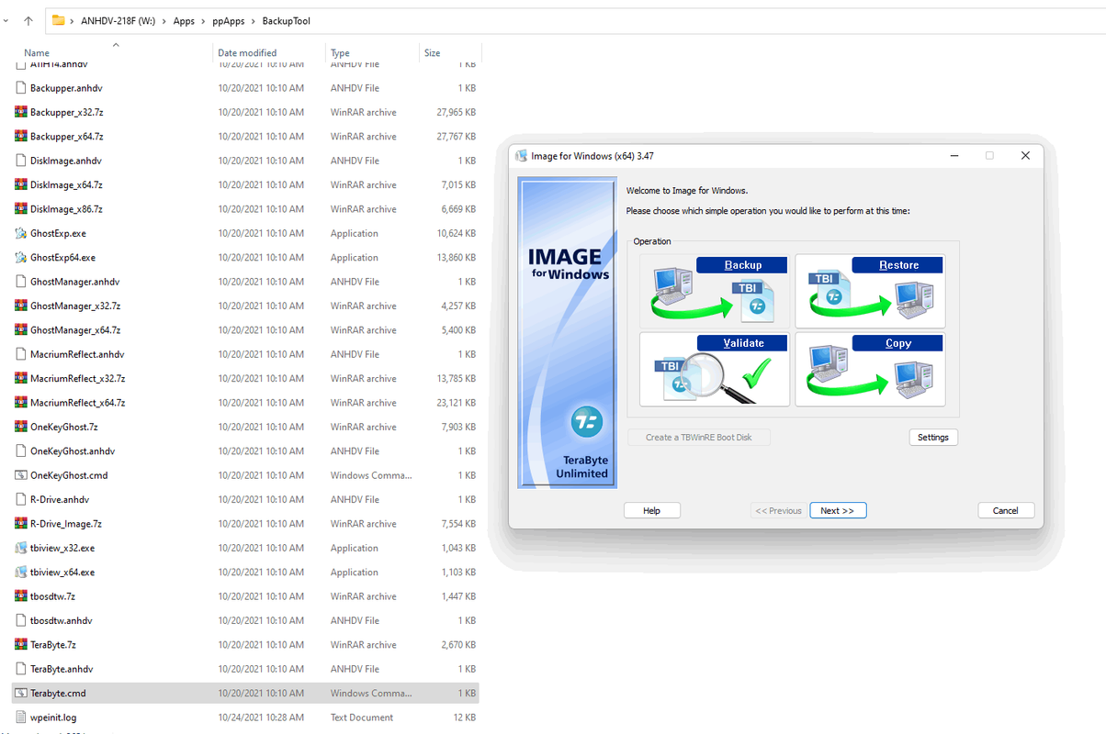Image resolution: width=1106 pixels, height=734 pixels.
Task: Click the GhostManager_x32.7z archive icon
Action: (21, 306)
